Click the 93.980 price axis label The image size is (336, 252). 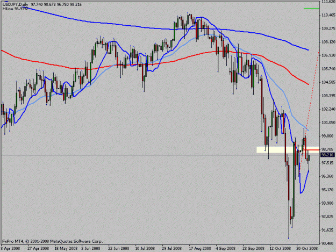pos(328,203)
